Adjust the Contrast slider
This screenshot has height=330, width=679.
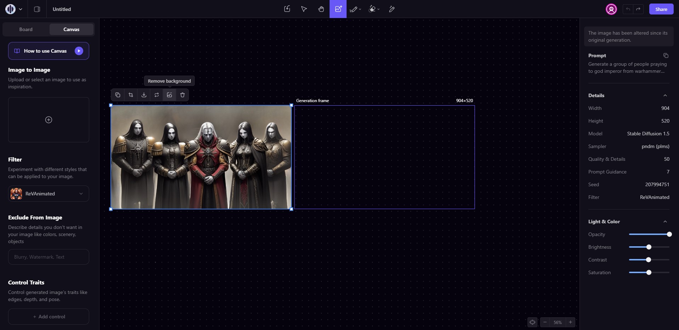click(649, 260)
